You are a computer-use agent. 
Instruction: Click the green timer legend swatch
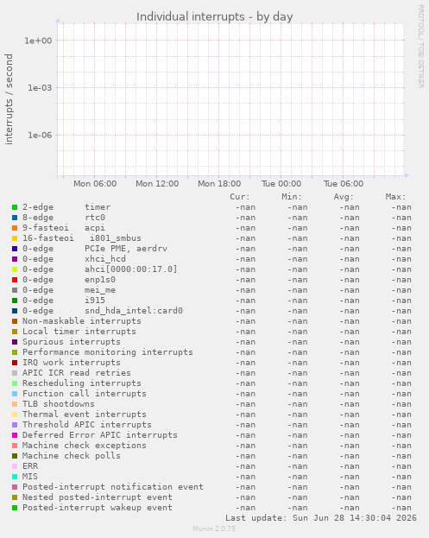(x=15, y=207)
